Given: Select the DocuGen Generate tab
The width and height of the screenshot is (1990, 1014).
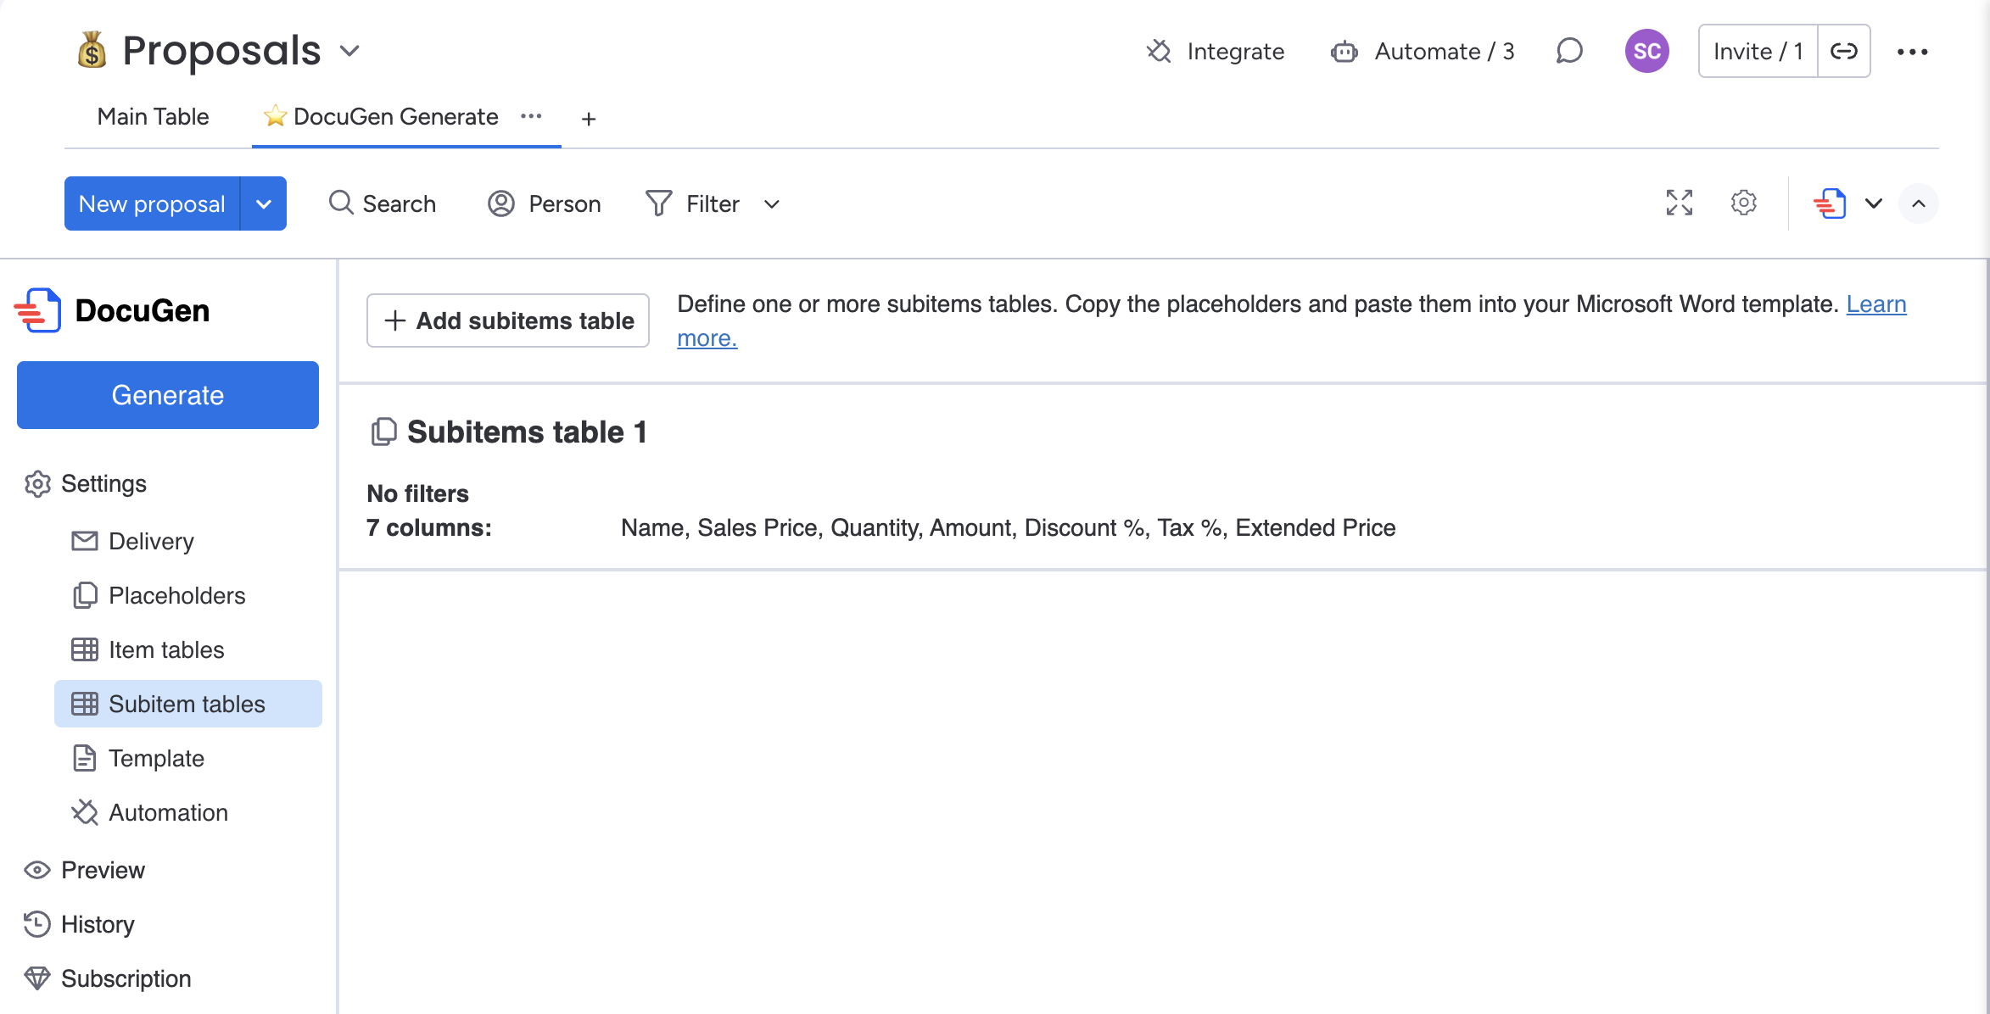Looking at the screenshot, I should click(x=380, y=117).
